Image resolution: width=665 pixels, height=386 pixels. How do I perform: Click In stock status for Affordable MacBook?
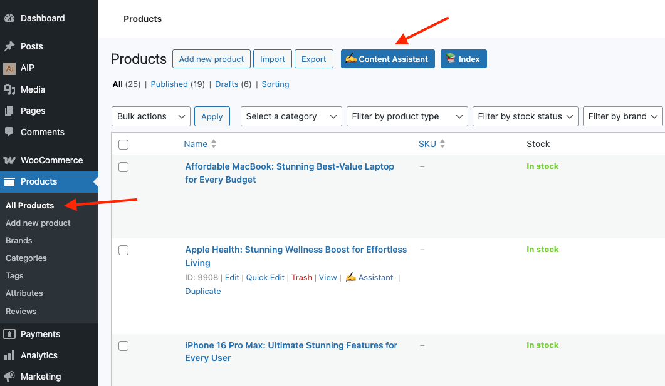click(542, 166)
